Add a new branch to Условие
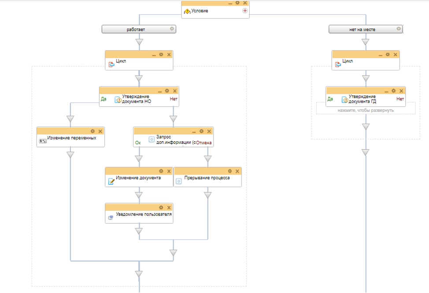Image resolution: width=429 pixels, height=293 pixels. (x=245, y=11)
